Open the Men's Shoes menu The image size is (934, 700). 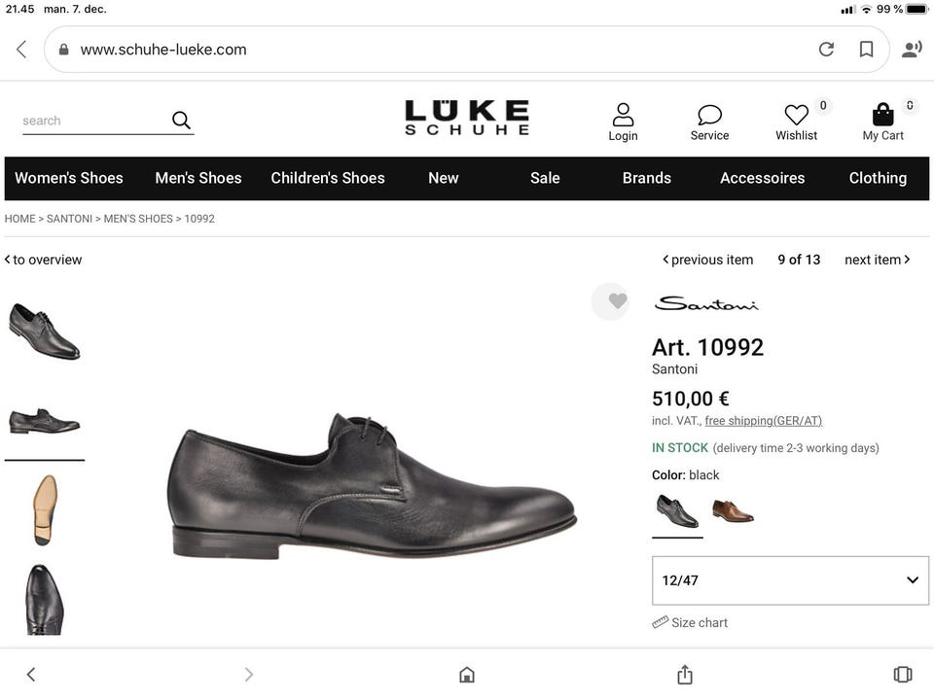(x=198, y=178)
